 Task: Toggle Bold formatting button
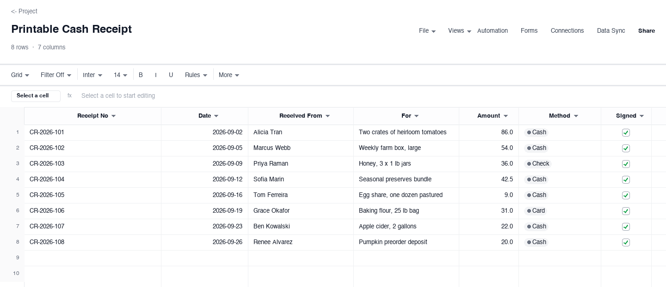coord(141,75)
